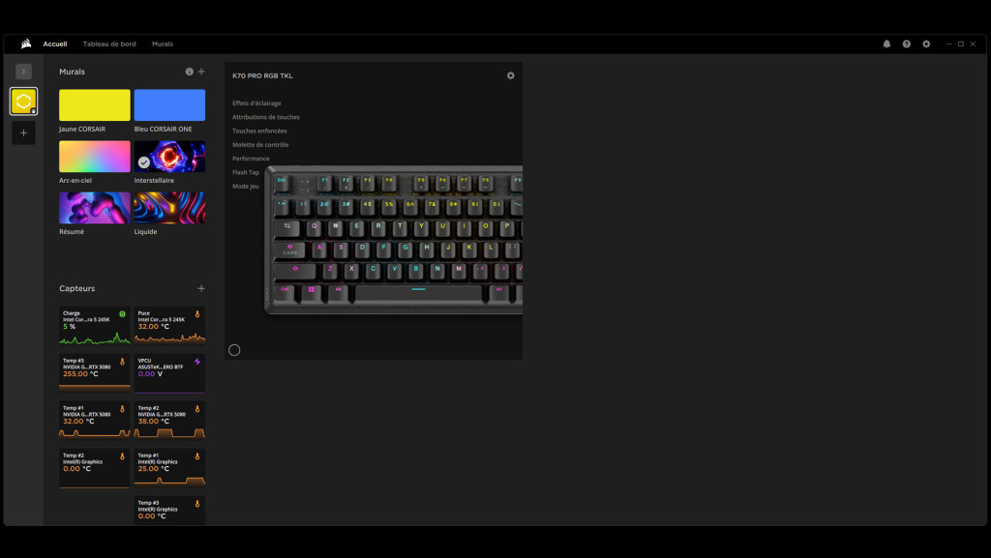Screen dimensions: 991x558
Task: Click the Puce temperature sensor tile
Action: click(169, 326)
